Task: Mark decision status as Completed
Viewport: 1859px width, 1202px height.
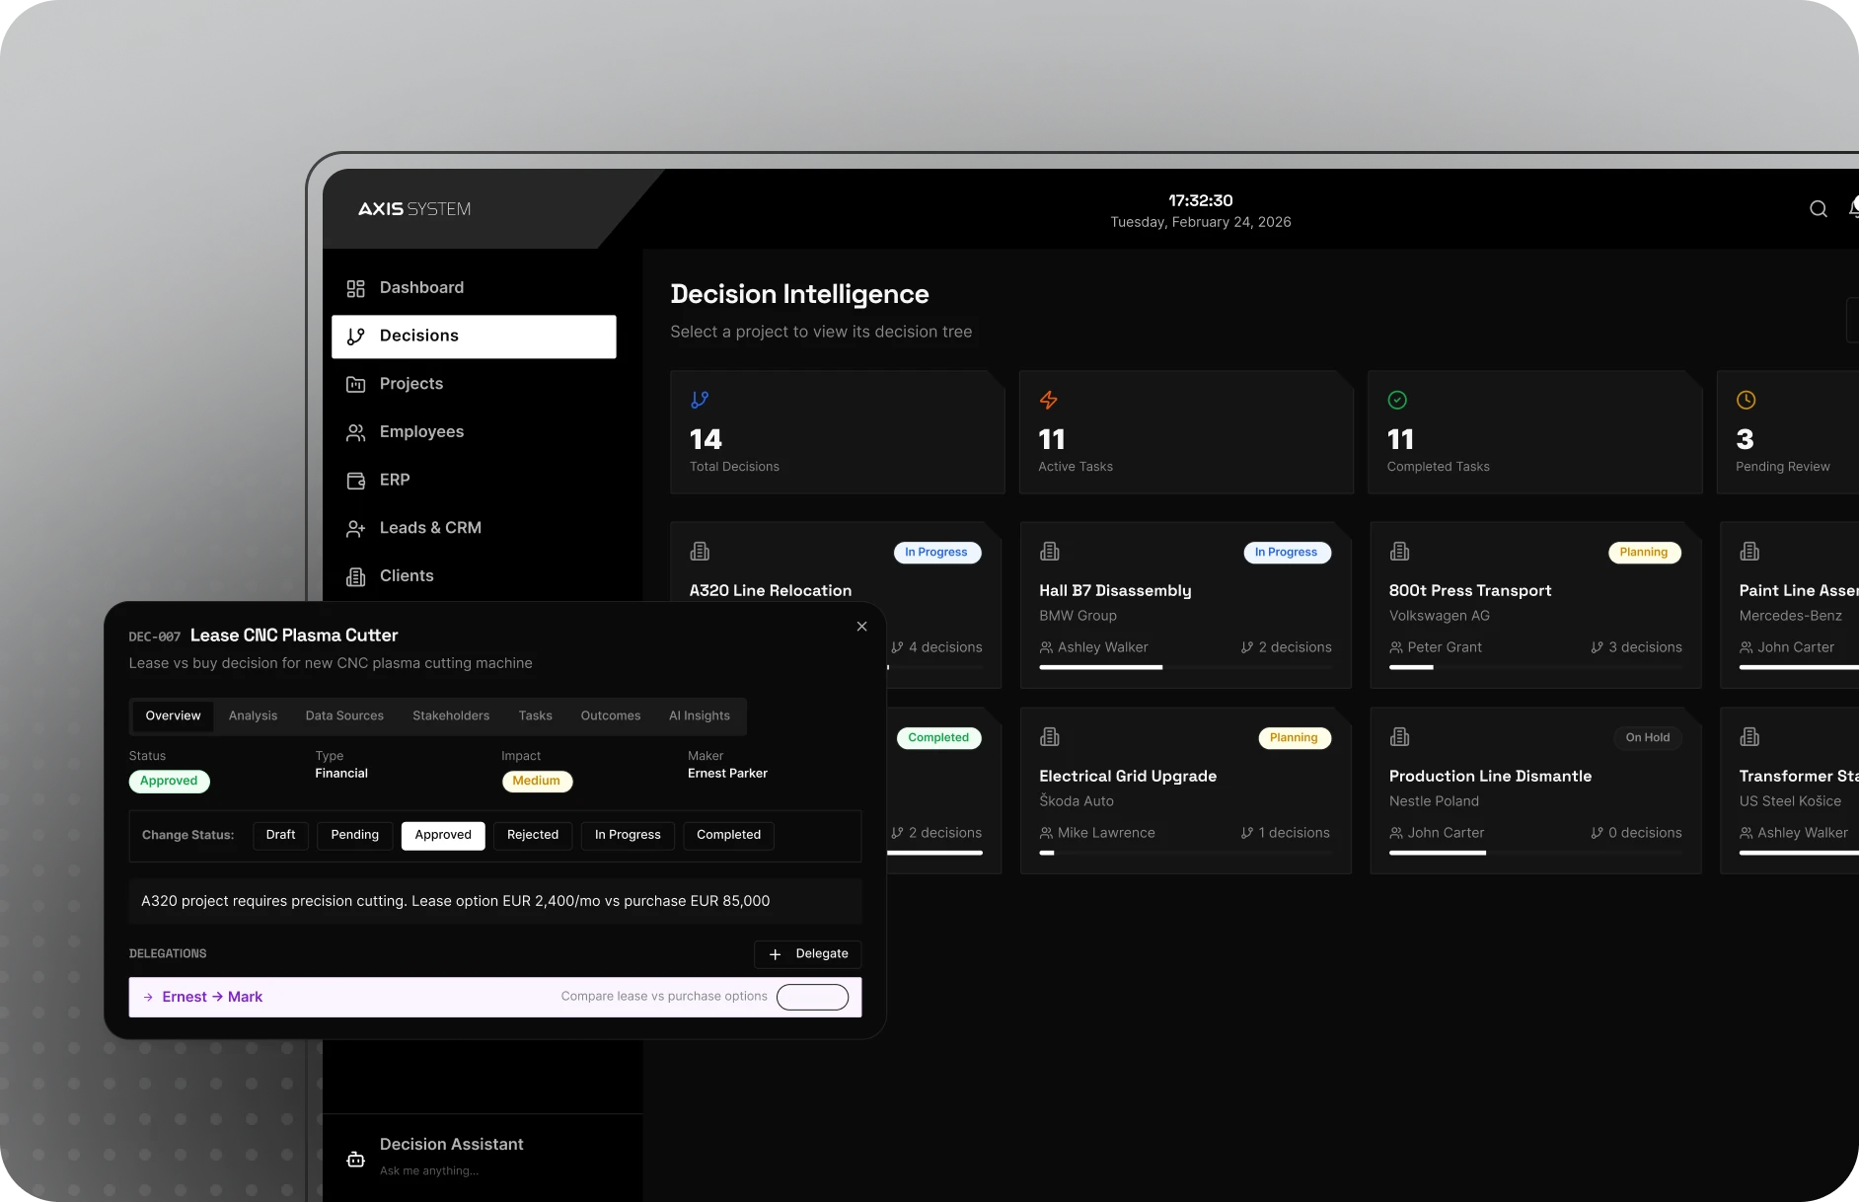Action: click(728, 835)
